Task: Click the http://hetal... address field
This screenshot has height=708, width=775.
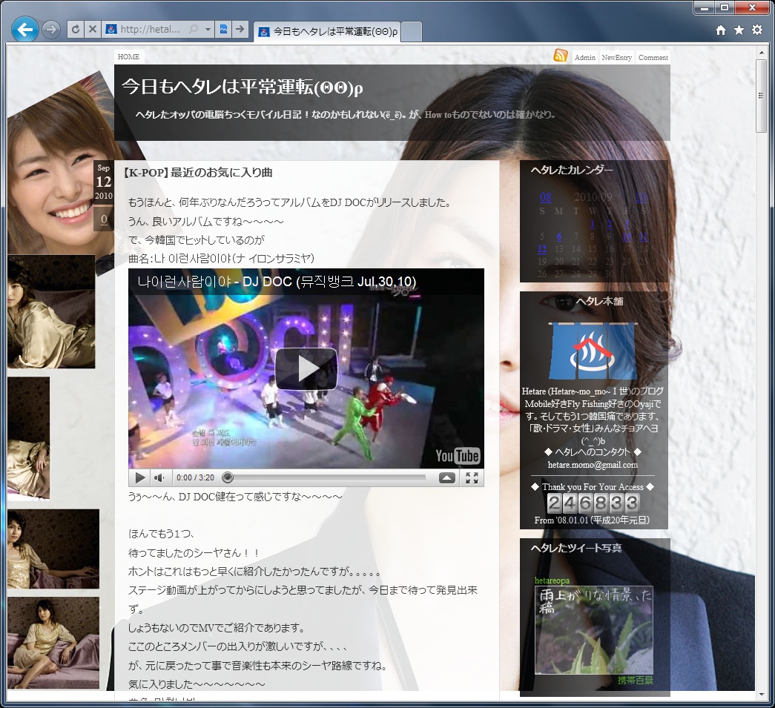Action: coord(151,29)
